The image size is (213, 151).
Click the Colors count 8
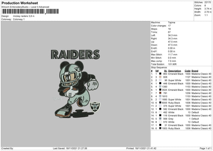click(205, 6)
